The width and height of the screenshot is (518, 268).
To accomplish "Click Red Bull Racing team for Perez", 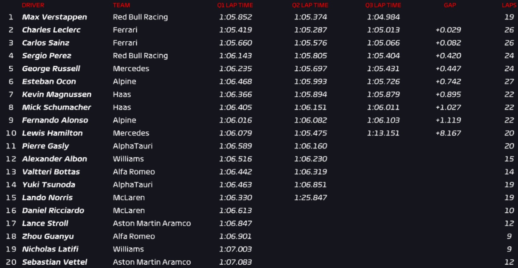I will pyautogui.click(x=140, y=56).
